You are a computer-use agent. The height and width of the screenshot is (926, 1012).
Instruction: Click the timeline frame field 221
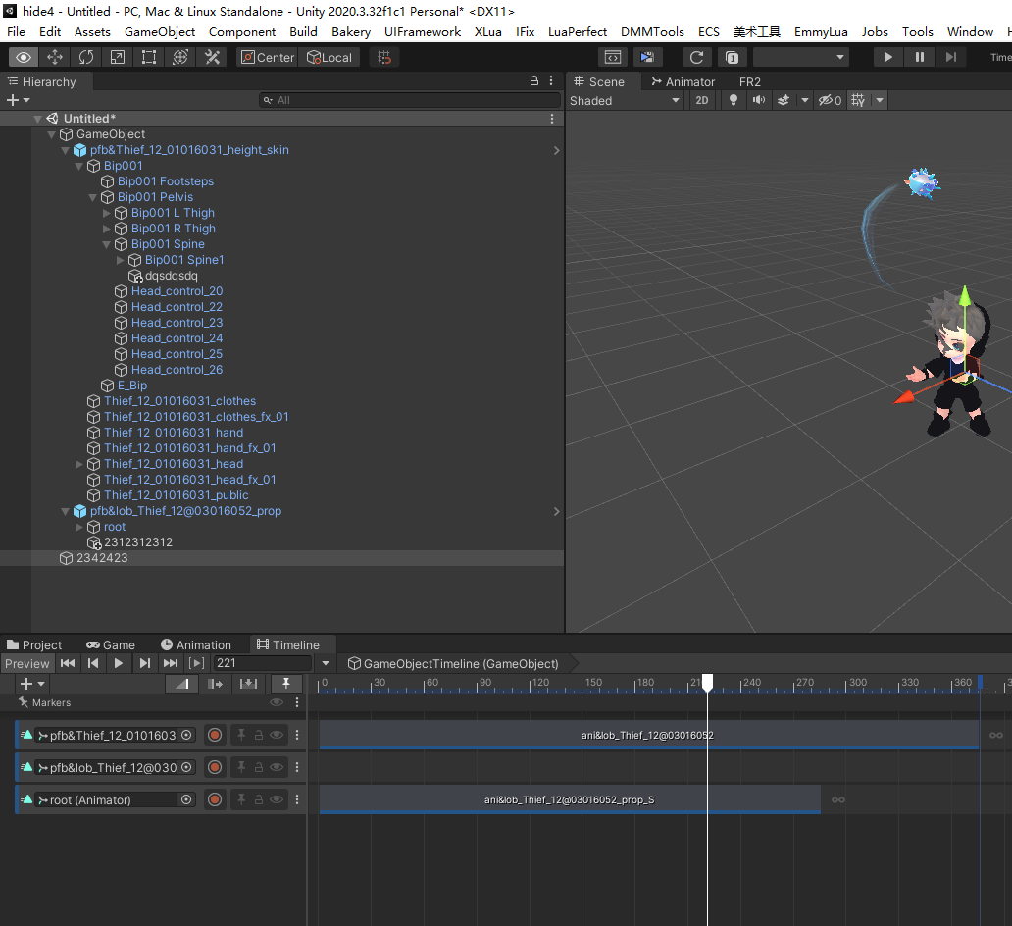pos(263,663)
